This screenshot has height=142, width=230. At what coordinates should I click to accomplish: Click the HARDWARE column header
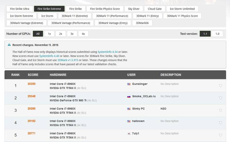(58, 75)
